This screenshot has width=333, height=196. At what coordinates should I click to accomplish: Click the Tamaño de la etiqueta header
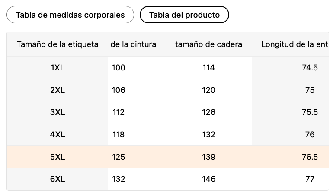[58, 44]
